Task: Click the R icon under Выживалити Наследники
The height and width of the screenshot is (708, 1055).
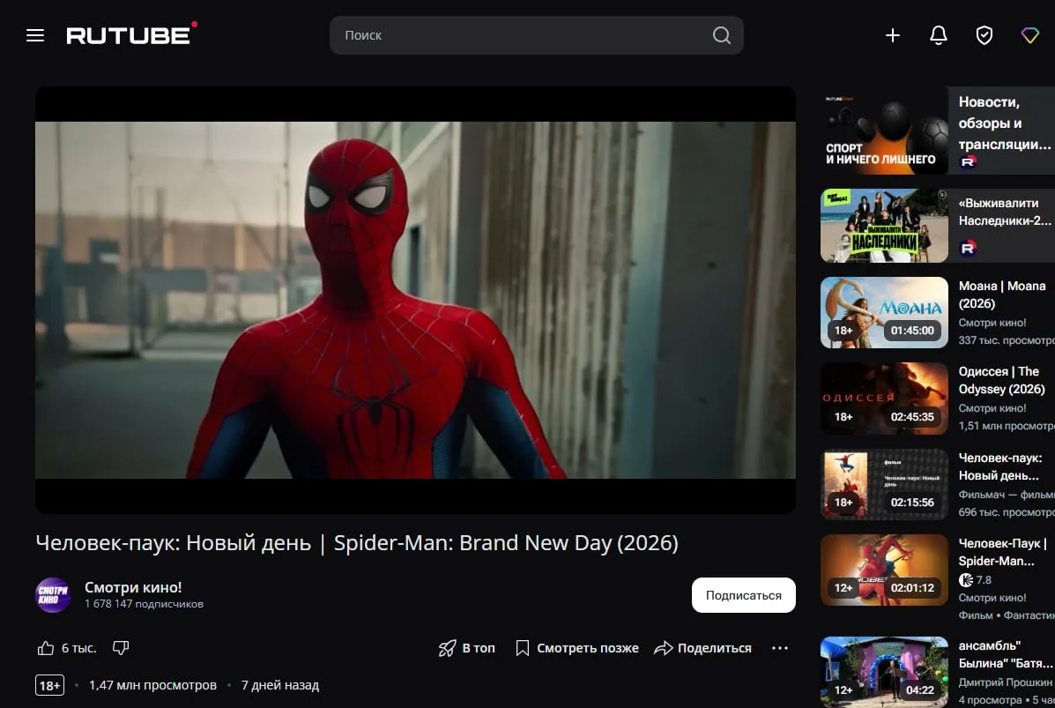Action: click(968, 249)
